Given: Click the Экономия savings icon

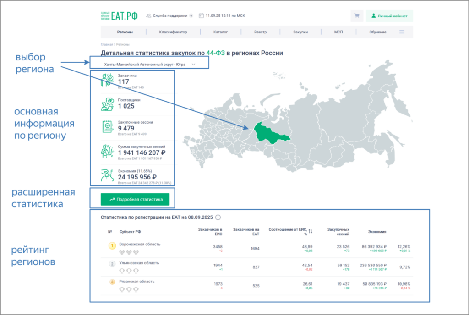Looking at the screenshot, I should coord(107,174).
